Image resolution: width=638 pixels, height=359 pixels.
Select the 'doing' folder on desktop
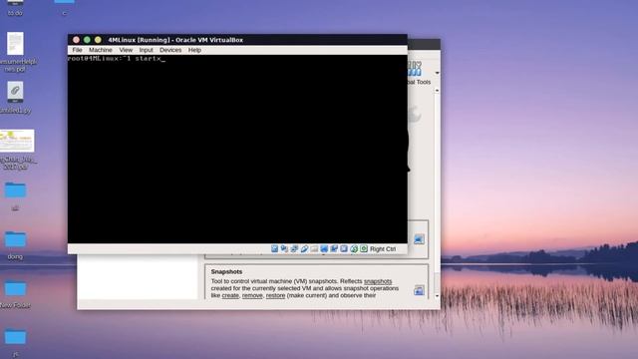(x=15, y=245)
